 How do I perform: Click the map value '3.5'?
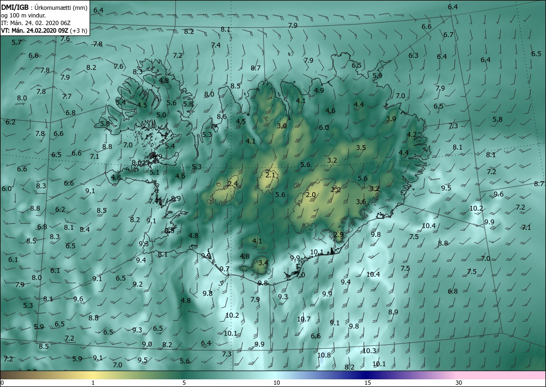click(x=361, y=147)
